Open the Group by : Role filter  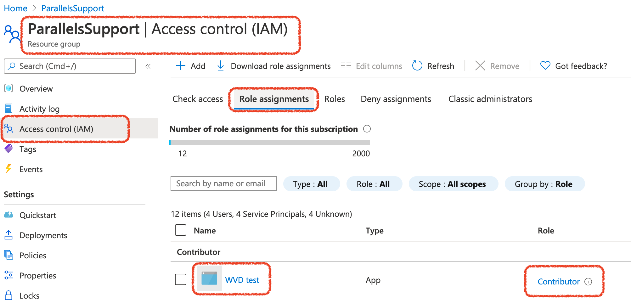coord(544,184)
